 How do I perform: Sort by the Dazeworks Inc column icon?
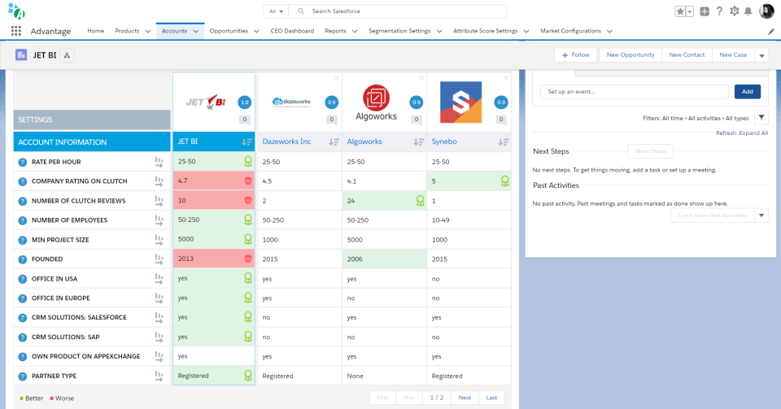[334, 141]
